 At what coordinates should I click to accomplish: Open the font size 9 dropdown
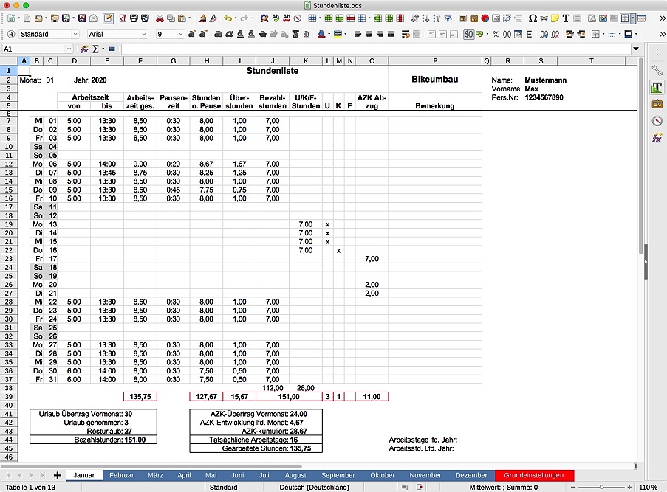coord(181,34)
